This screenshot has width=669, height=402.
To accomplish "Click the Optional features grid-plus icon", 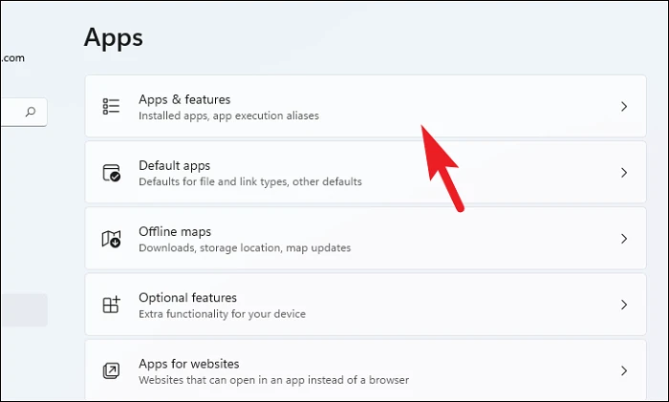I will tap(112, 305).
